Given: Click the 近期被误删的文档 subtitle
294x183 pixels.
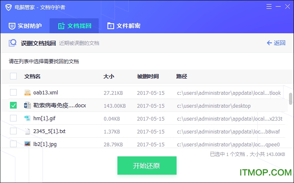Looking at the screenshot, I should coord(79,43).
